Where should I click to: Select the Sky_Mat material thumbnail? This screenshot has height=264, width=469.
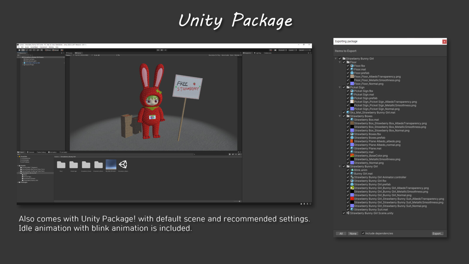pyautogui.click(x=111, y=165)
